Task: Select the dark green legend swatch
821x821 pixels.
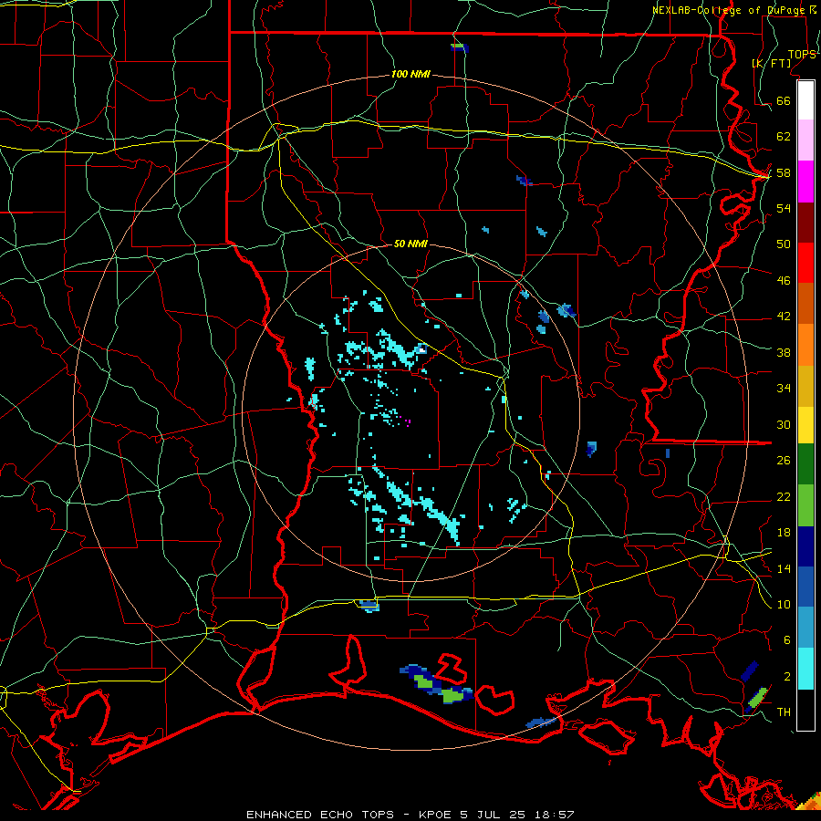Action: [x=805, y=464]
